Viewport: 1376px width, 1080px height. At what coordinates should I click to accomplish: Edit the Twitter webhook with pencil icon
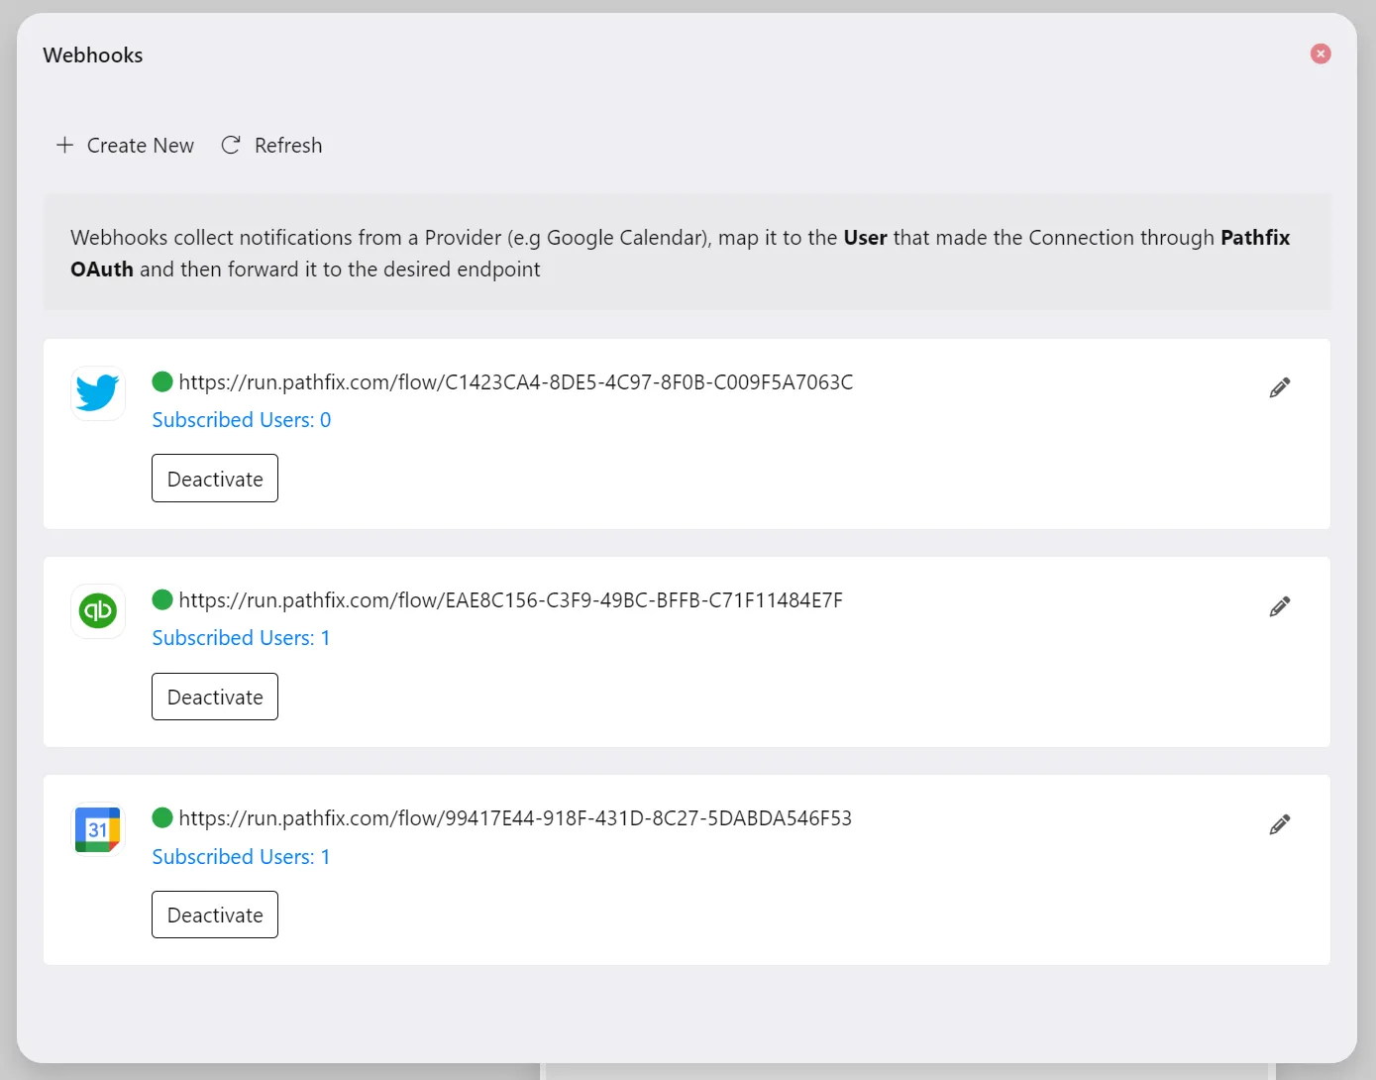coord(1280,387)
